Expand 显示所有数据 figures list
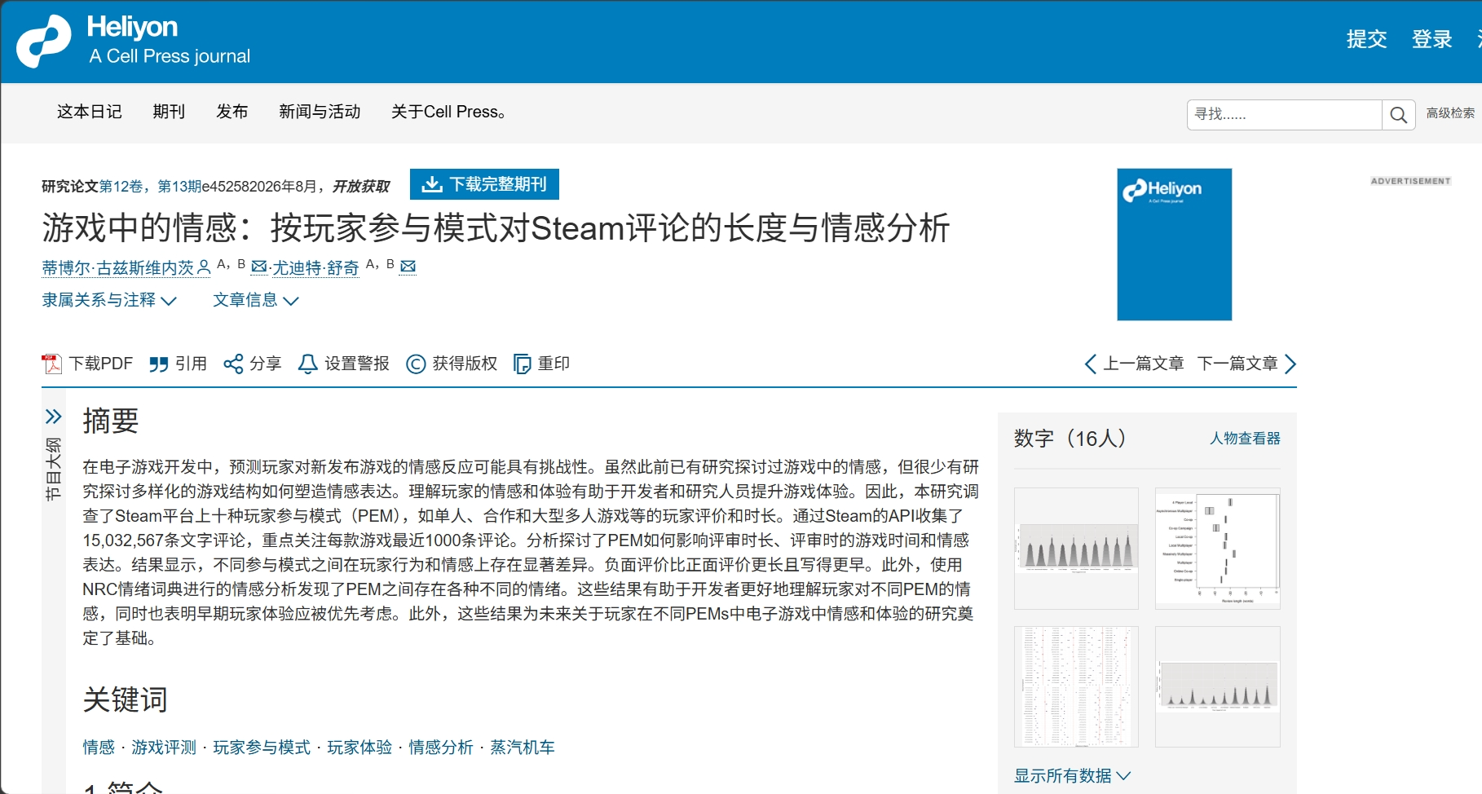This screenshot has width=1482, height=794. pyautogui.click(x=1072, y=775)
